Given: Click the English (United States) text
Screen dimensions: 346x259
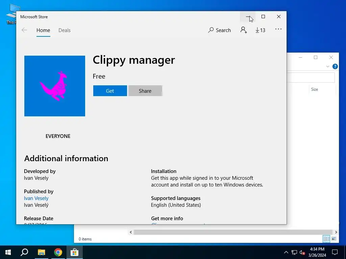Looking at the screenshot, I should click(176, 205).
